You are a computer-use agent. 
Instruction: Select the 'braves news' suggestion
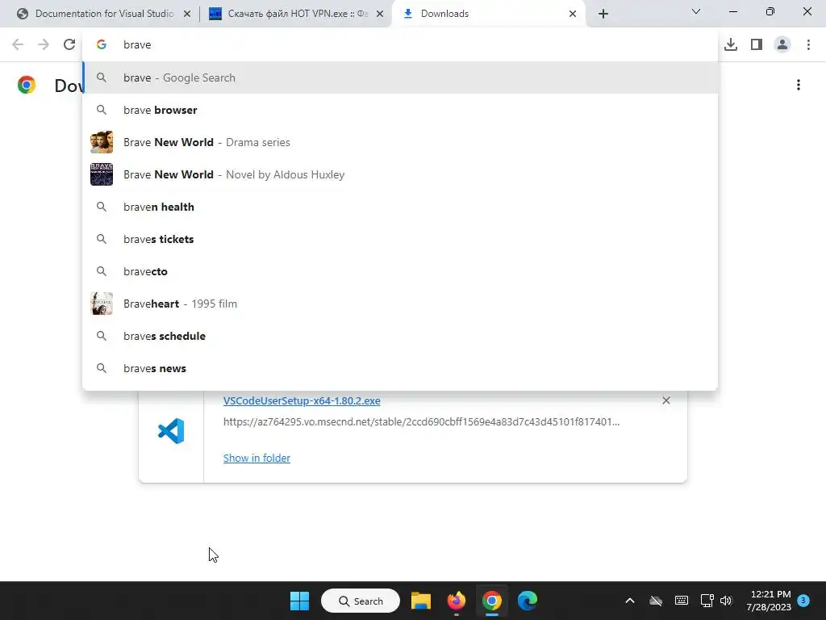[x=400, y=368]
